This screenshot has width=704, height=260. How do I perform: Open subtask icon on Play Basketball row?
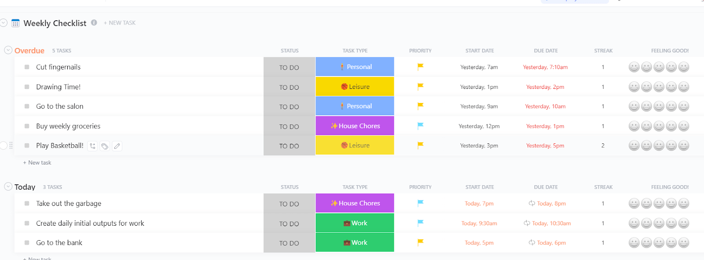pos(92,146)
